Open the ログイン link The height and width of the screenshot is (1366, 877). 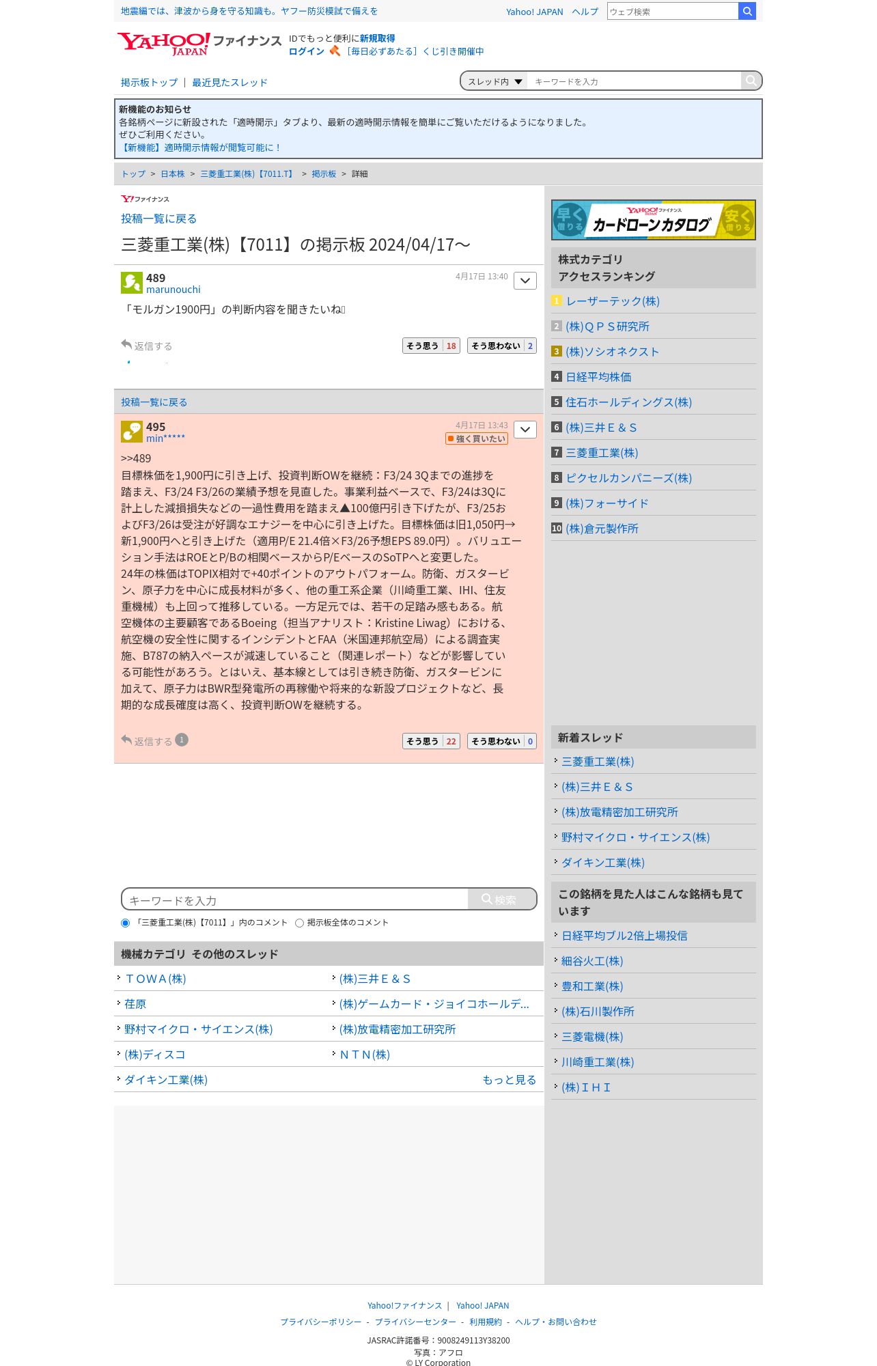coord(307,51)
